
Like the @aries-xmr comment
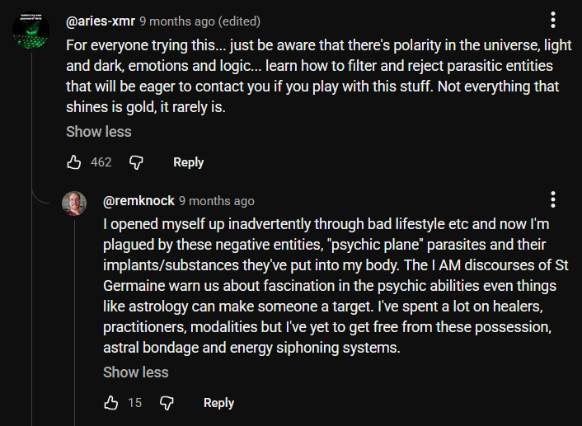pos(74,162)
